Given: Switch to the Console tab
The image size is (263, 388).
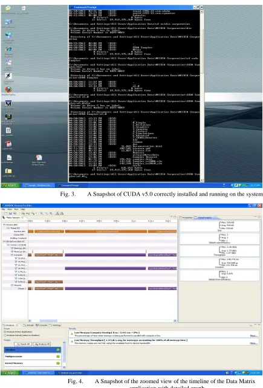Looking at the screenshot, I should click(41, 325).
